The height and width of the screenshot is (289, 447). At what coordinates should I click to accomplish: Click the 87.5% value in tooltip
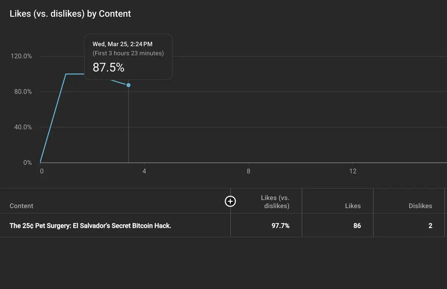(x=108, y=67)
